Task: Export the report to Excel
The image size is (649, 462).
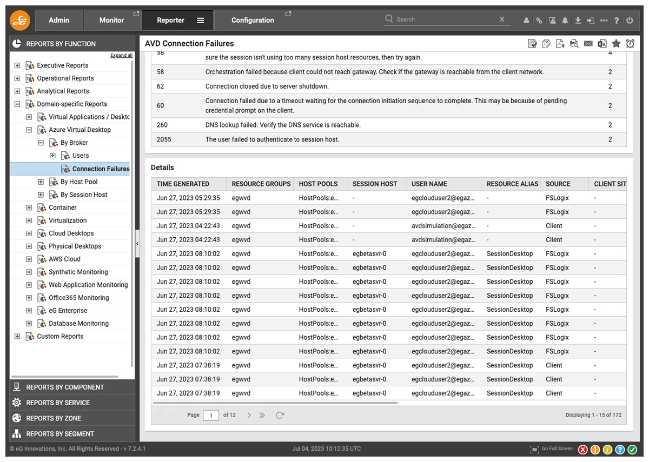Action: click(x=602, y=44)
